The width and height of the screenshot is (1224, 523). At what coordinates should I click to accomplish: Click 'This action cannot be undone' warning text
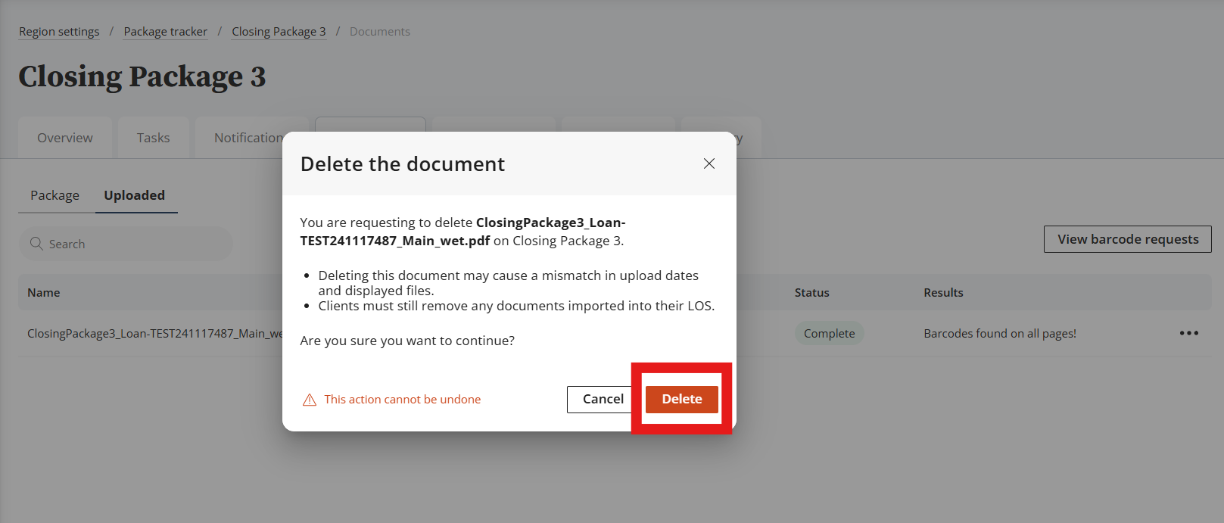403,400
